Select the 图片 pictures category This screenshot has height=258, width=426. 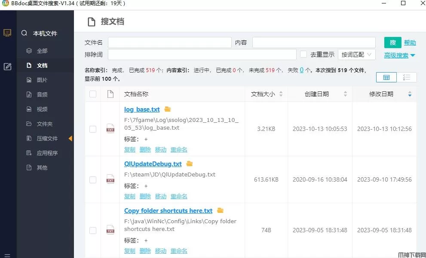[x=45, y=80]
